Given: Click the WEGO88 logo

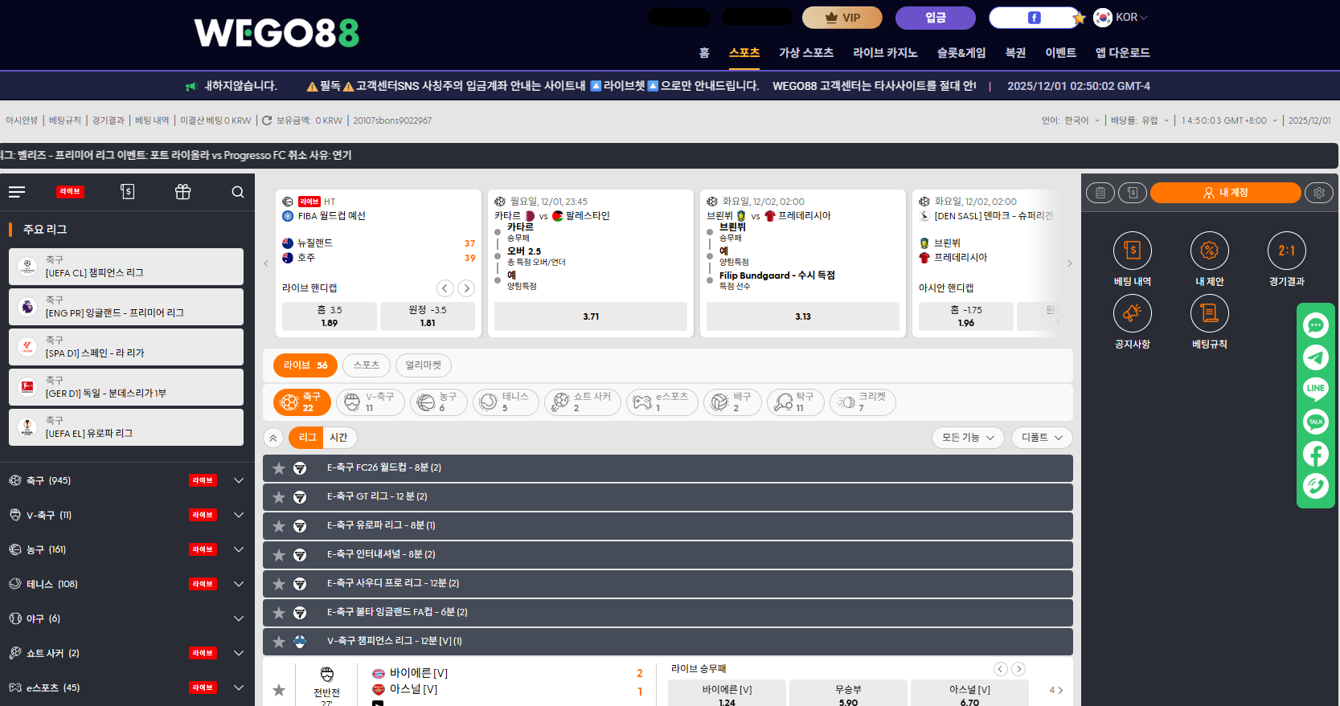Looking at the screenshot, I should tap(277, 33).
